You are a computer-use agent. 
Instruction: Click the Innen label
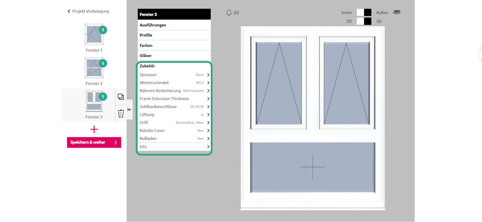point(347,13)
